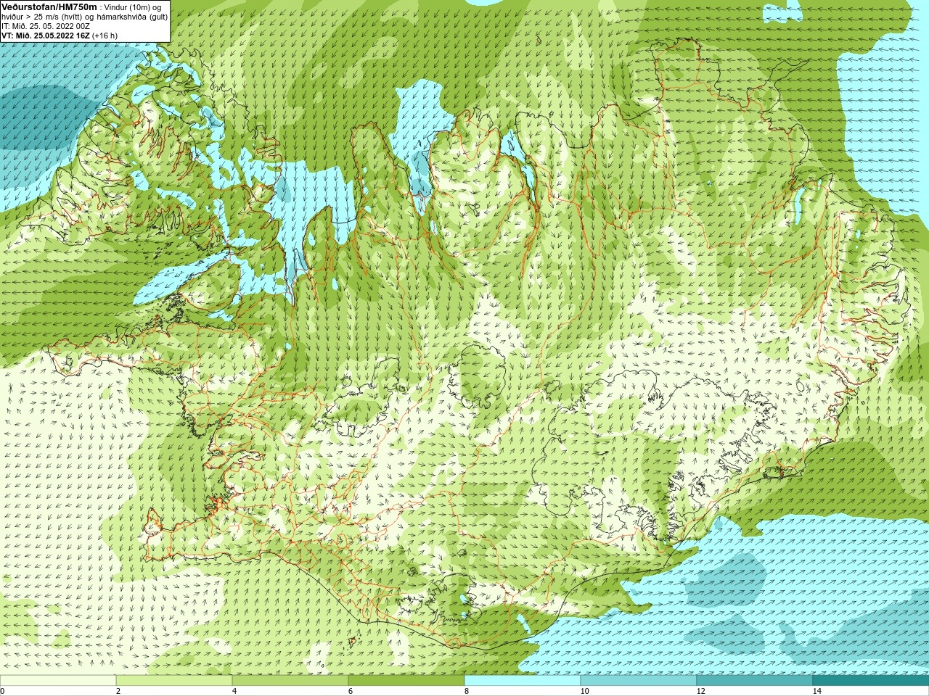
Task: Click the 4–6 m/s green legend swatch
Action: click(x=290, y=681)
